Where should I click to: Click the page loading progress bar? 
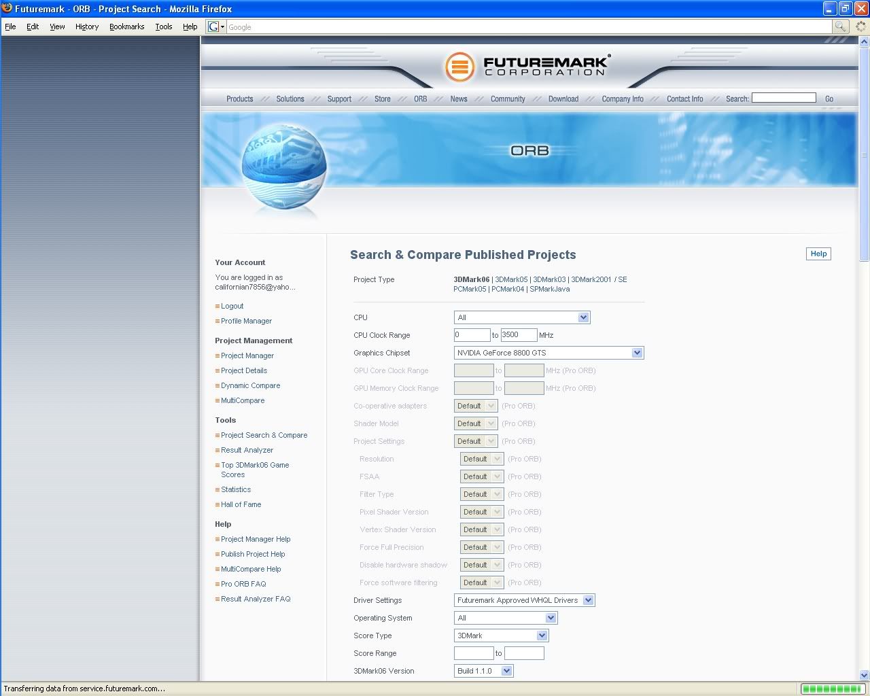pyautogui.click(x=833, y=689)
